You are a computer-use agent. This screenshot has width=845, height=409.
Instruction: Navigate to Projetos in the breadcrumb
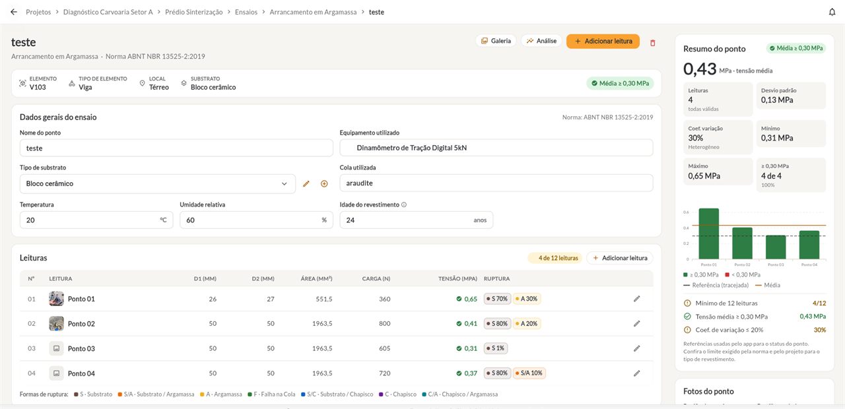click(x=38, y=12)
